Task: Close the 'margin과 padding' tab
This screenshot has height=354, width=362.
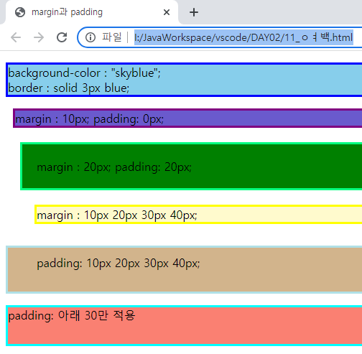Action: (167, 12)
